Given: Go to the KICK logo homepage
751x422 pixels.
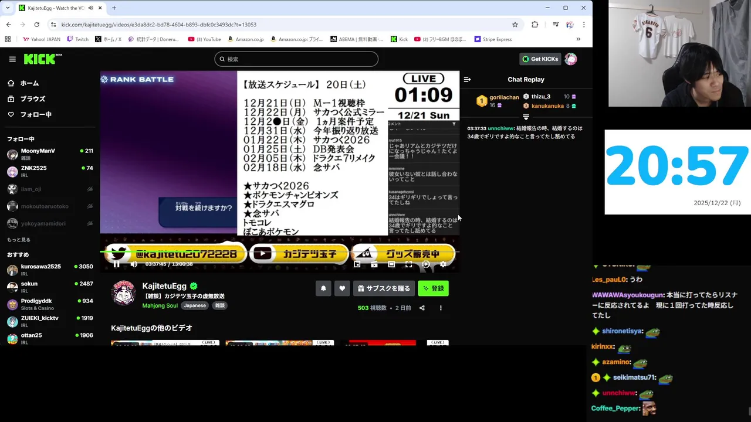Looking at the screenshot, I should [42, 59].
